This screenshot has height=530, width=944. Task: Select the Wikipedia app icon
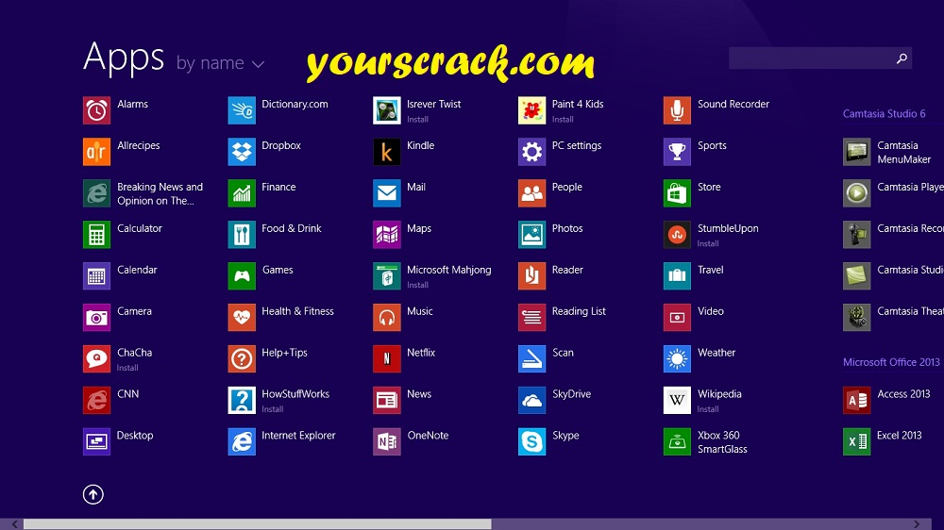677,401
